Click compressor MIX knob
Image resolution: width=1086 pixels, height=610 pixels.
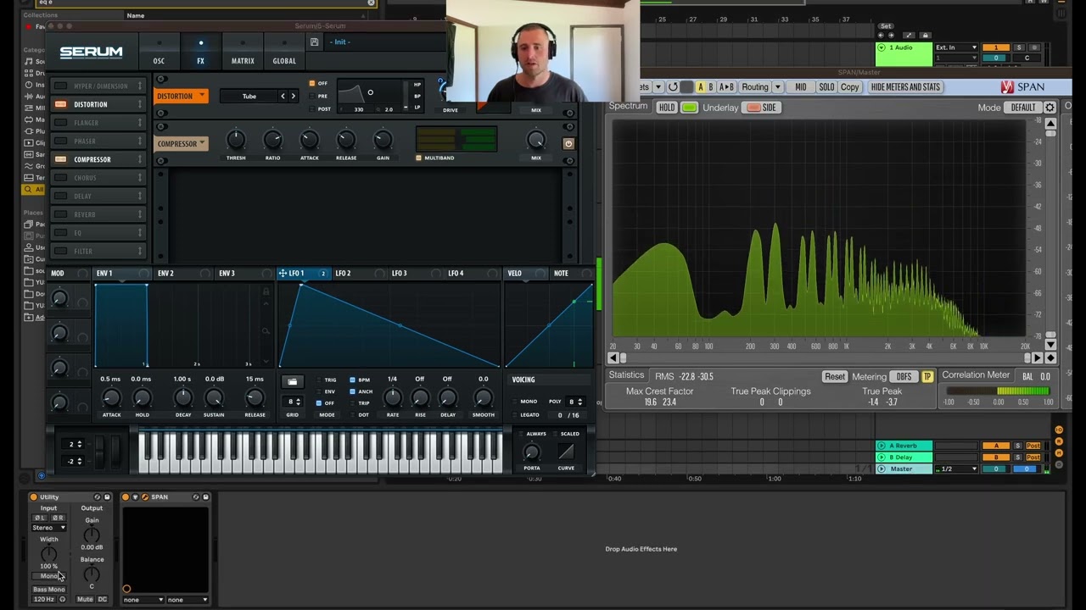[x=536, y=141]
